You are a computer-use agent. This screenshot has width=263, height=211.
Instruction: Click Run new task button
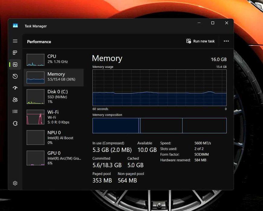coord(200,41)
